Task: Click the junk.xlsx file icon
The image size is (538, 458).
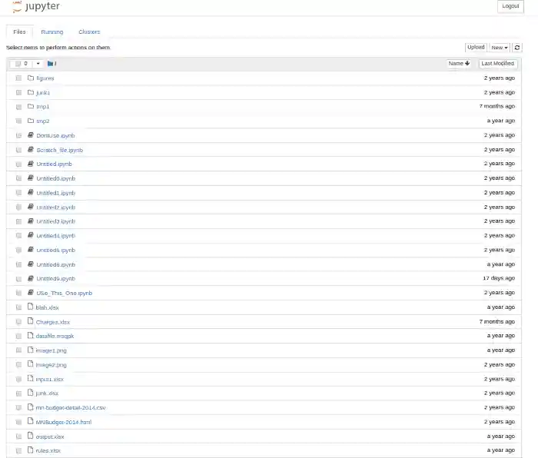Action: point(30,393)
